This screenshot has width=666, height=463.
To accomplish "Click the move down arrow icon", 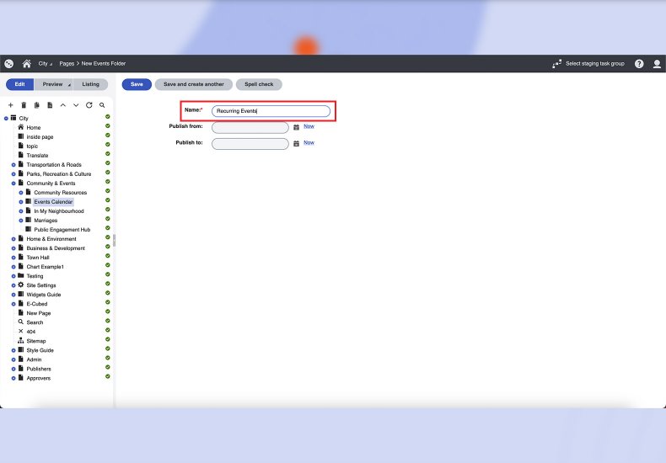I will 76,105.
